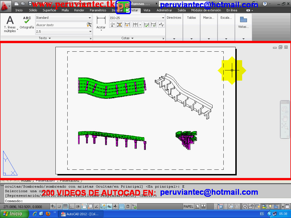Toggle PAPEL paper space button

(x=188, y=206)
